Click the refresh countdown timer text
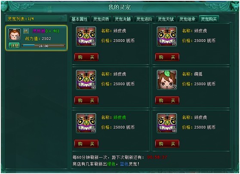 (x=157, y=157)
